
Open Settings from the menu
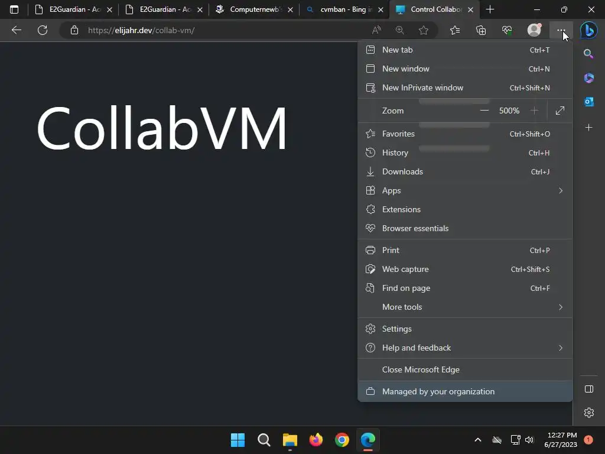point(464,329)
